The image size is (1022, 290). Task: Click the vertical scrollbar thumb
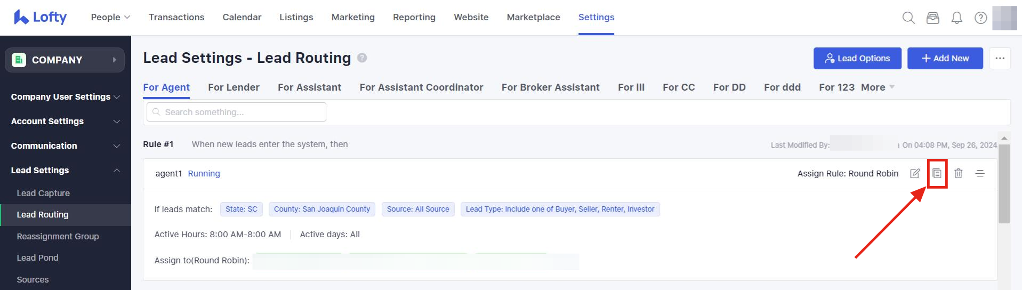coord(1004,184)
